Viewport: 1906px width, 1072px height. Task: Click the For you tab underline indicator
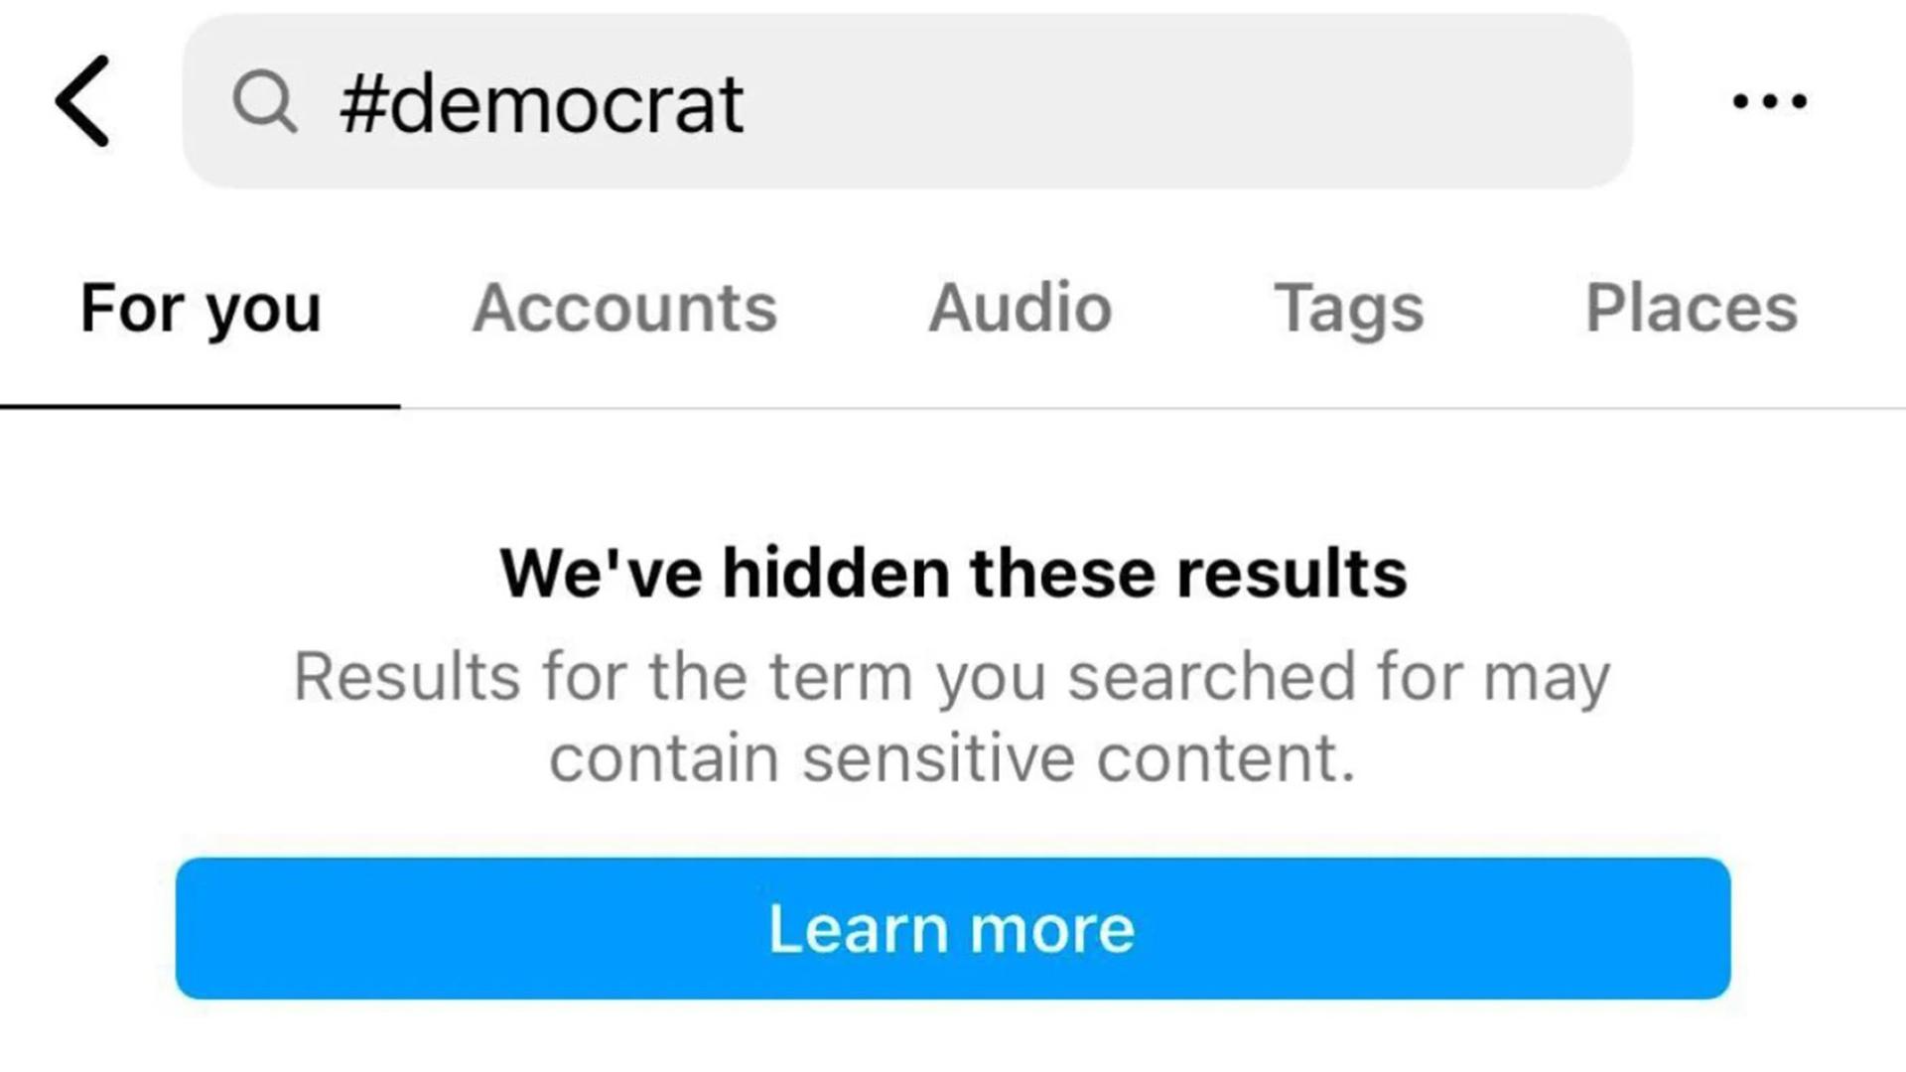pyautogui.click(x=200, y=404)
